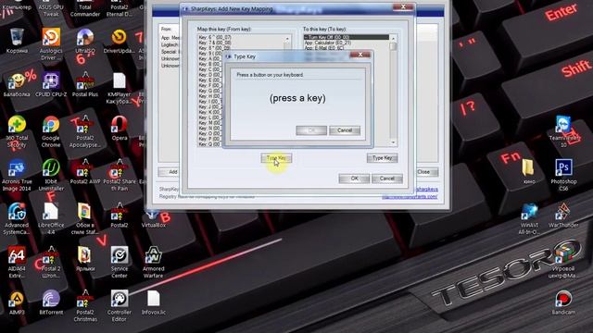The height and width of the screenshot is (333, 593).
Task: Select the Infovox.lic file icon
Action: tap(153, 299)
